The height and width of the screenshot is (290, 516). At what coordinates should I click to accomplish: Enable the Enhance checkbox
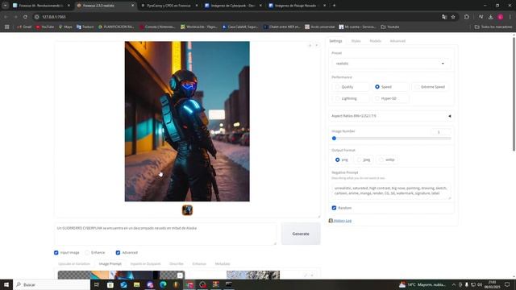pyautogui.click(x=87, y=252)
